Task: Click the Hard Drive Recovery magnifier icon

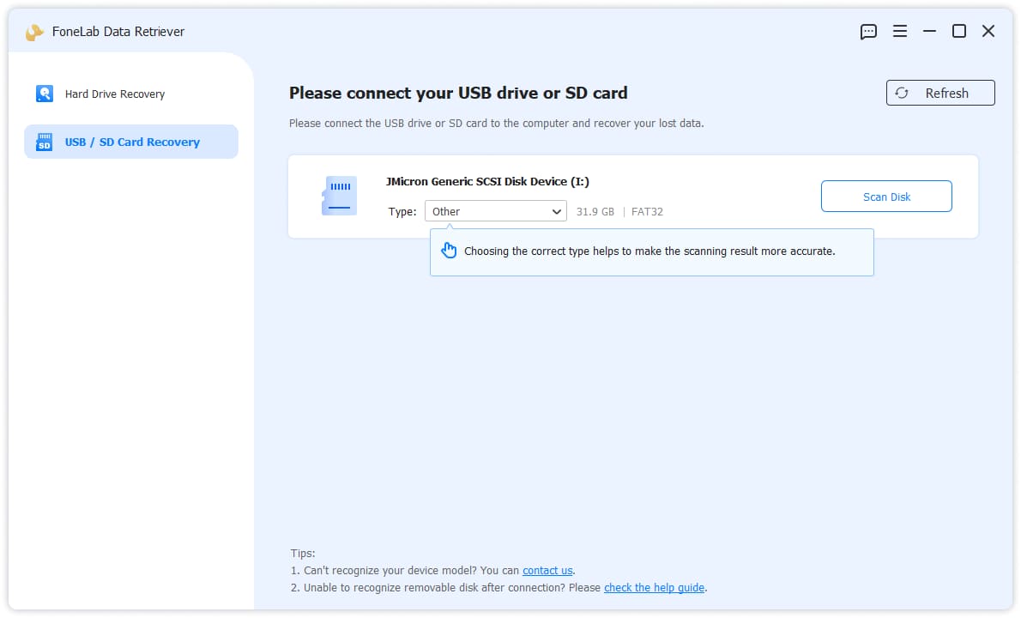Action: click(x=45, y=94)
